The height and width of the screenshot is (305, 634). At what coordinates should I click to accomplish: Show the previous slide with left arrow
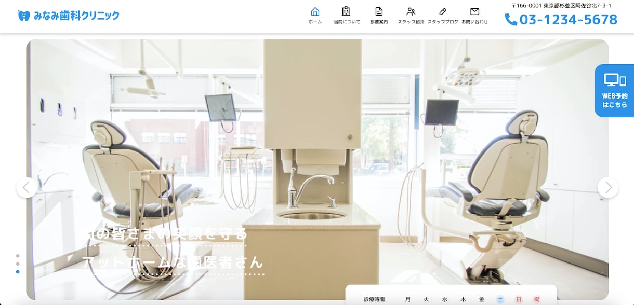pyautogui.click(x=27, y=187)
